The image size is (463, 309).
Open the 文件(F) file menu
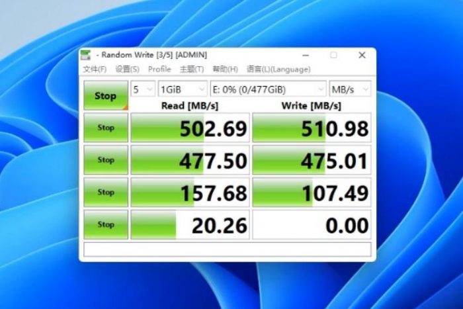click(95, 69)
